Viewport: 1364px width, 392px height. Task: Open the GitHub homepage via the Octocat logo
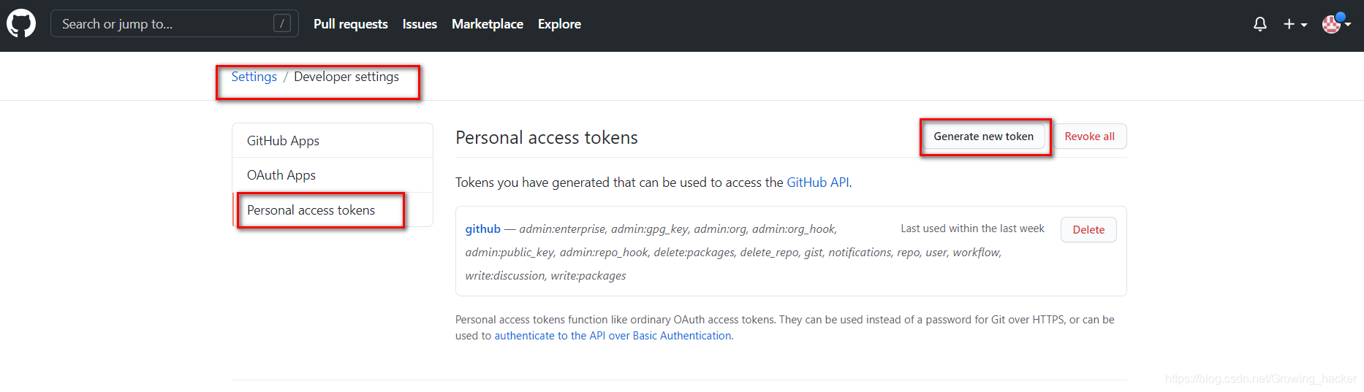pos(21,23)
